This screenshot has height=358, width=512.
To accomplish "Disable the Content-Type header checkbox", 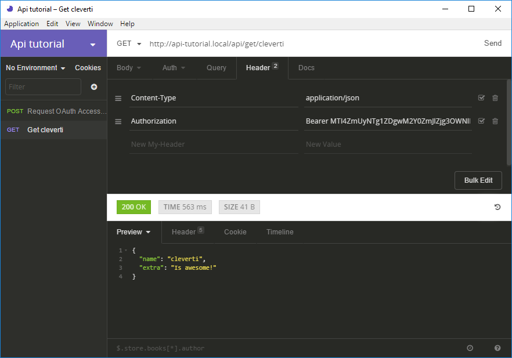I will (x=481, y=97).
